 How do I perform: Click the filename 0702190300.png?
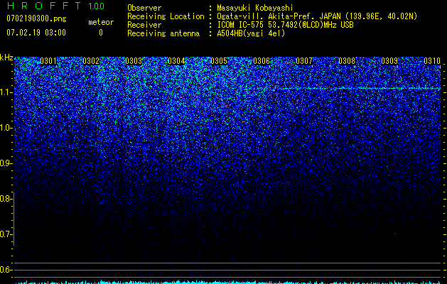(x=36, y=18)
